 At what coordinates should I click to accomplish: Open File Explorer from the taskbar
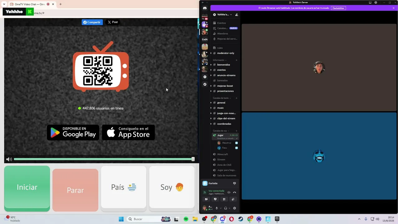pyautogui.click(x=195, y=219)
